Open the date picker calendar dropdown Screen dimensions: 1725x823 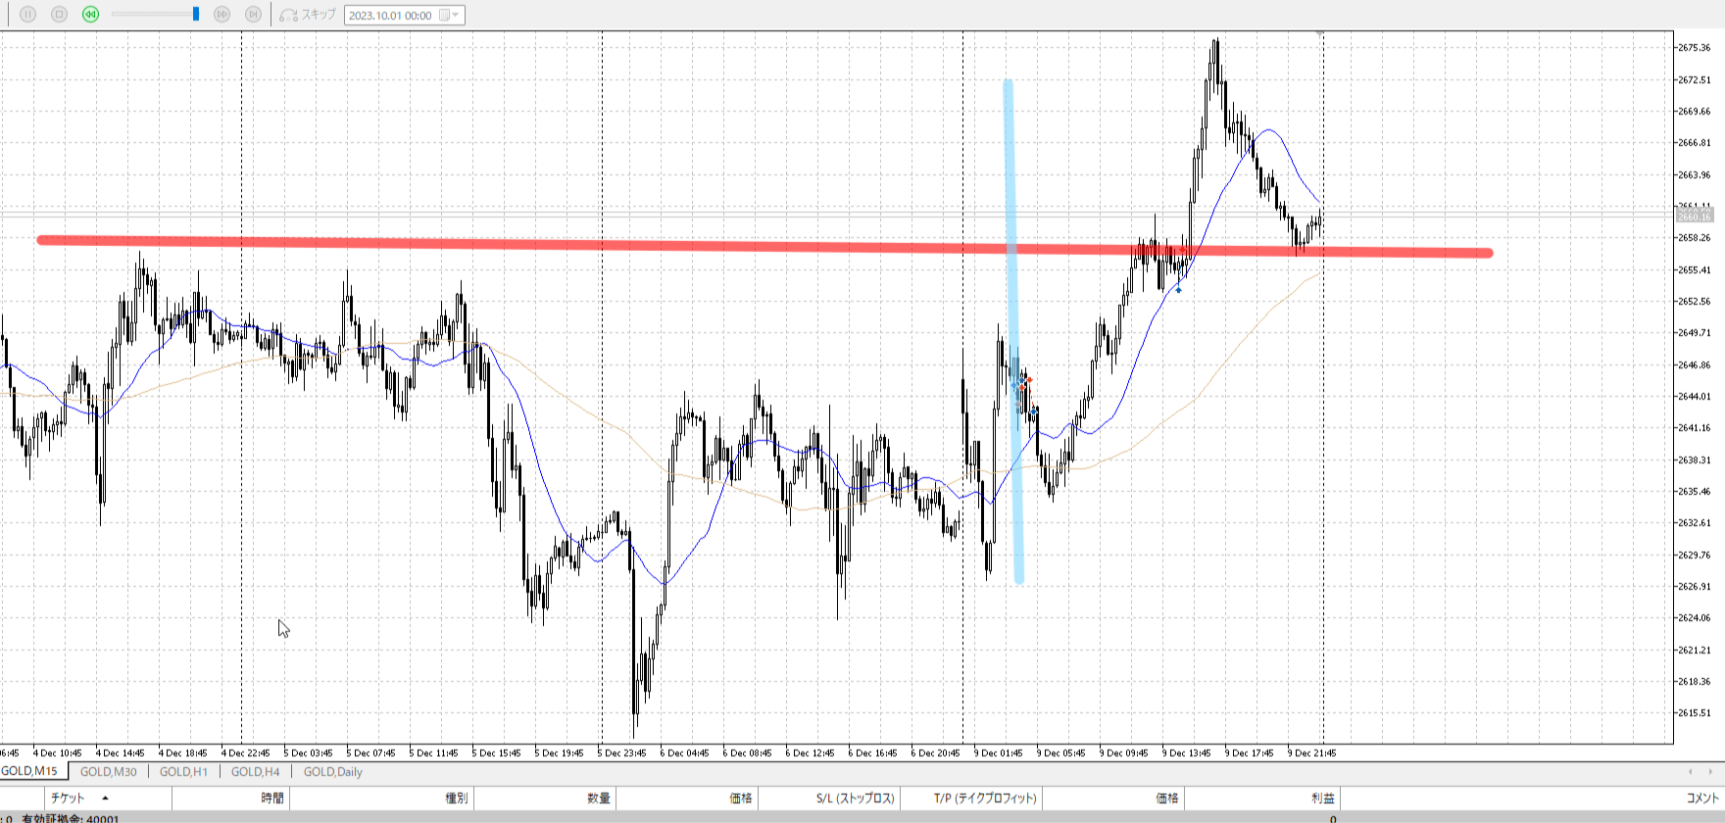click(x=449, y=16)
